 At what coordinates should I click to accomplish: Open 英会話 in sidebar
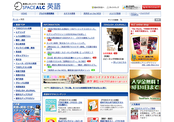18,52
